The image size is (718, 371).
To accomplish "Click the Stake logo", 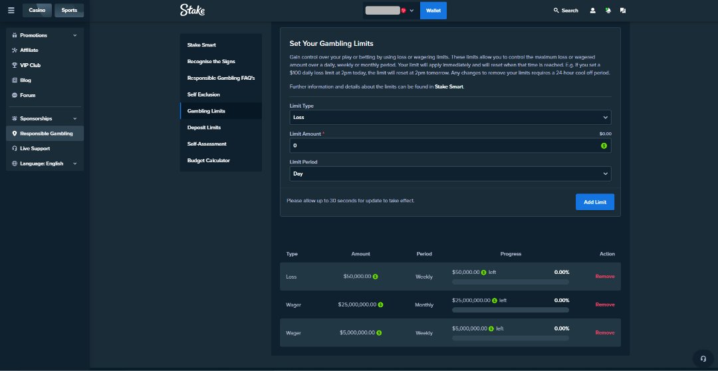I will (x=192, y=10).
